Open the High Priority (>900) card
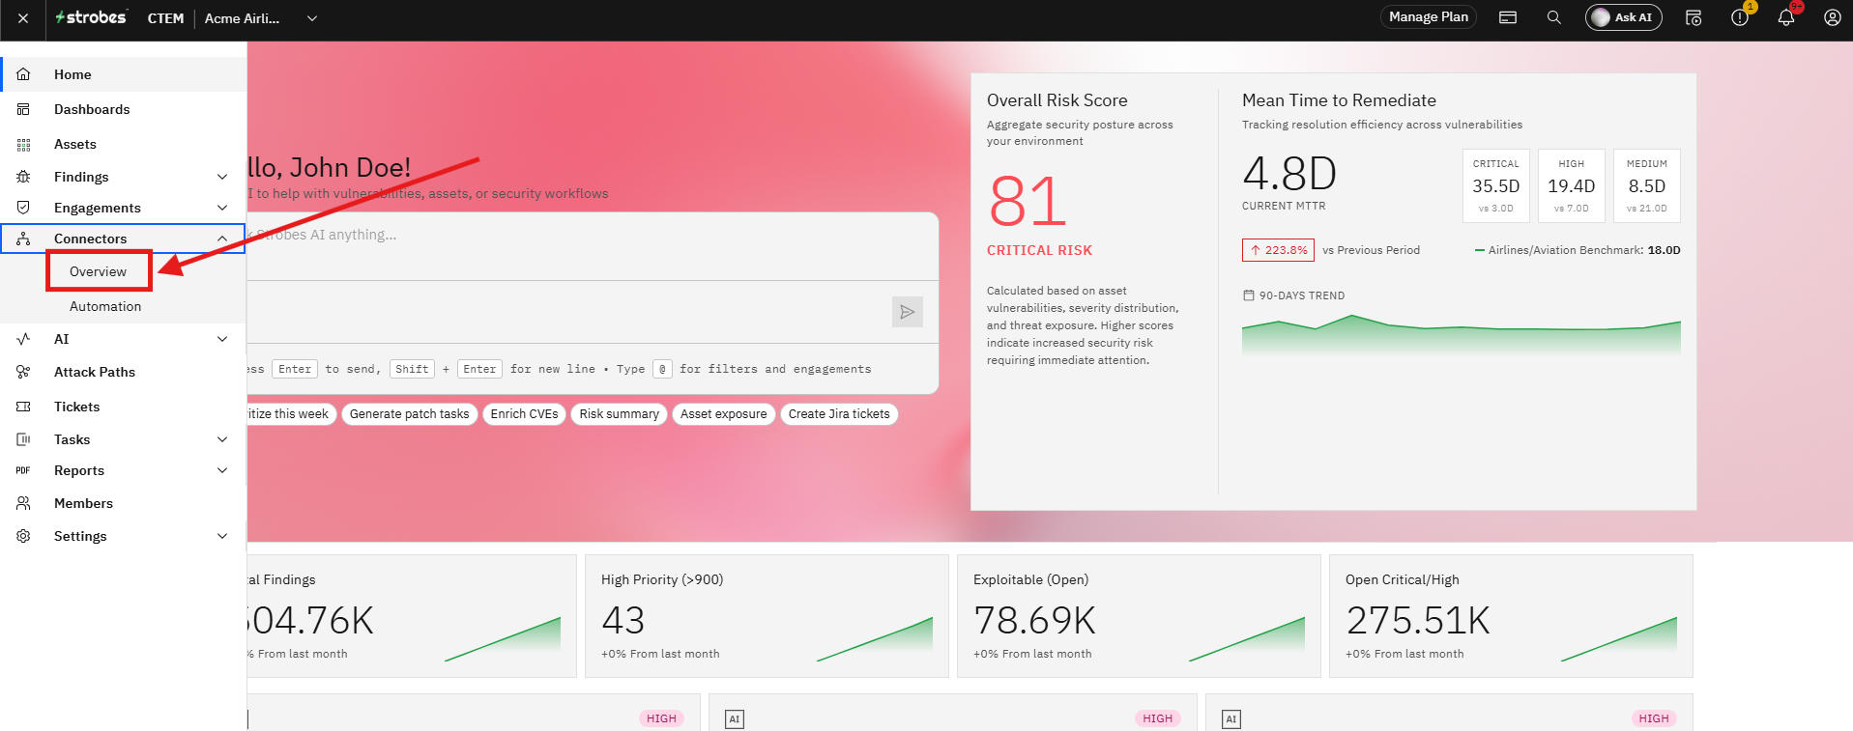This screenshot has width=1853, height=731. point(767,616)
